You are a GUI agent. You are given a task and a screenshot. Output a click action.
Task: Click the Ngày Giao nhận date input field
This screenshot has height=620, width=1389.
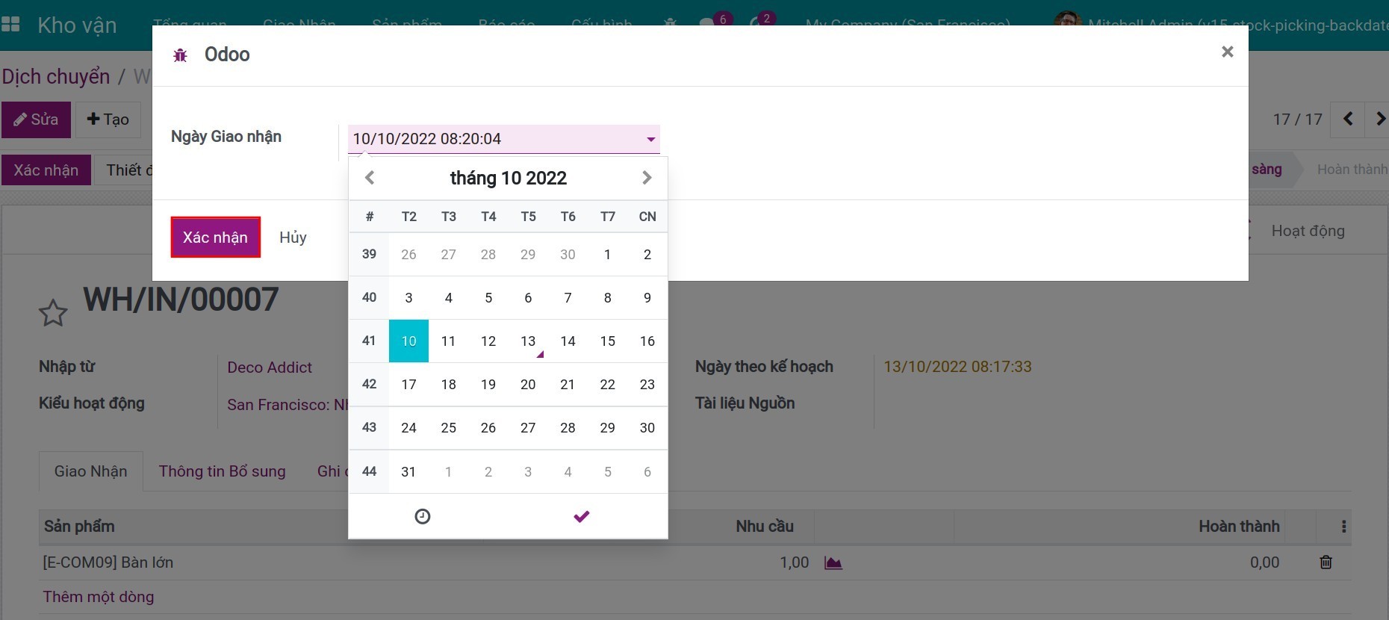(493, 139)
